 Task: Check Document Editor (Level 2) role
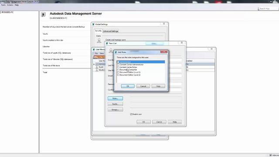tap(118, 75)
